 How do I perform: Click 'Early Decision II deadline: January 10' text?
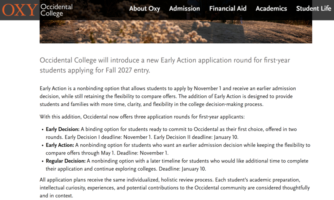pyautogui.click(x=196, y=137)
